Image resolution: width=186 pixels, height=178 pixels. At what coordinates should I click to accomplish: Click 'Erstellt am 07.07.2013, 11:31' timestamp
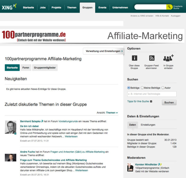[x=34, y=141]
